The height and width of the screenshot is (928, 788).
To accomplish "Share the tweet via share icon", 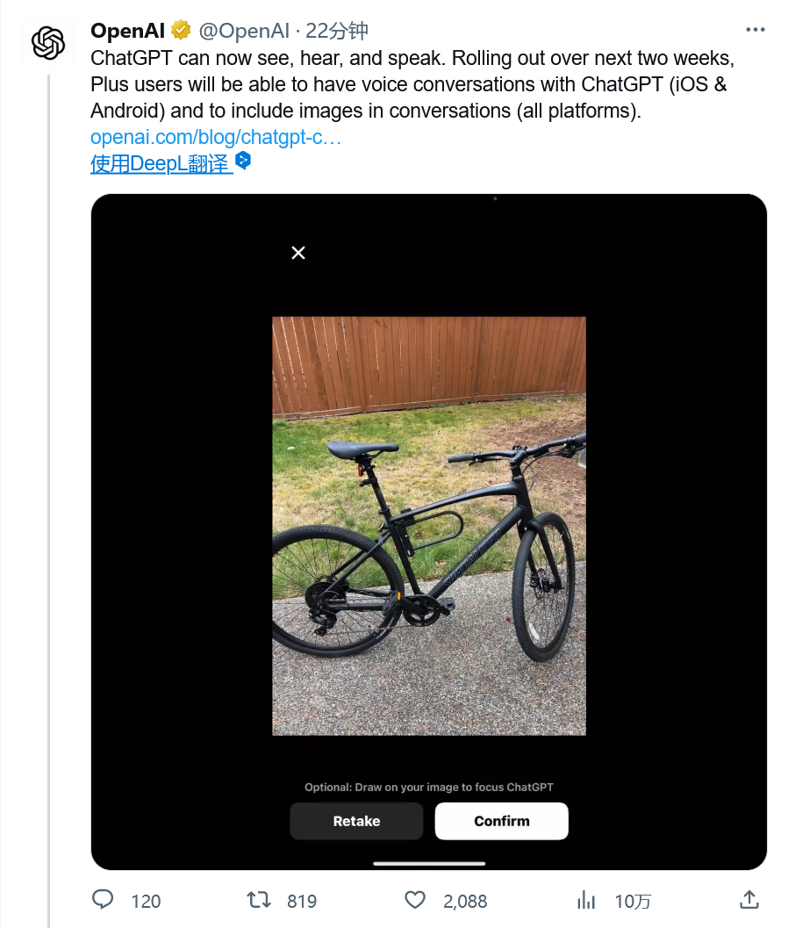I will (749, 899).
